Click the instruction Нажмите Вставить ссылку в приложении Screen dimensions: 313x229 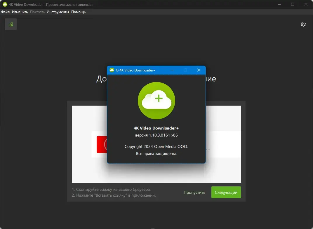(x=114, y=195)
